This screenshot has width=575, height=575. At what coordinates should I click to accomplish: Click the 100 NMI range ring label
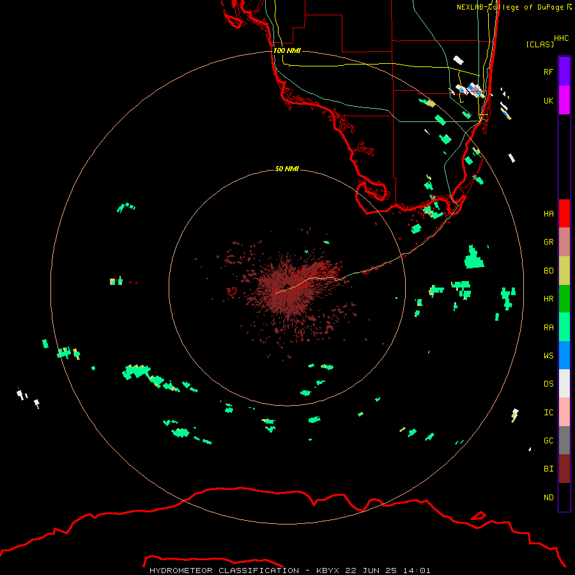click(x=287, y=50)
